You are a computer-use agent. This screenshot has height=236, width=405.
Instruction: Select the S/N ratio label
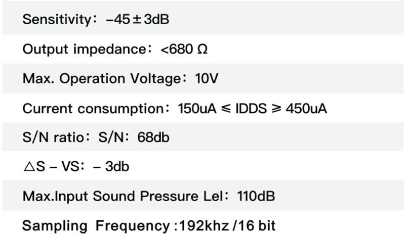(x=54, y=137)
